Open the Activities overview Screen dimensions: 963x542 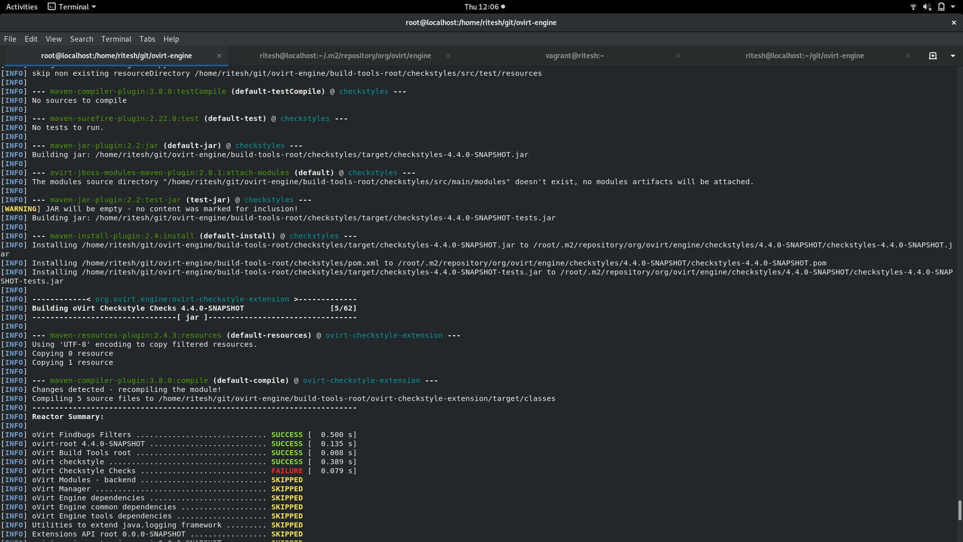coord(22,7)
